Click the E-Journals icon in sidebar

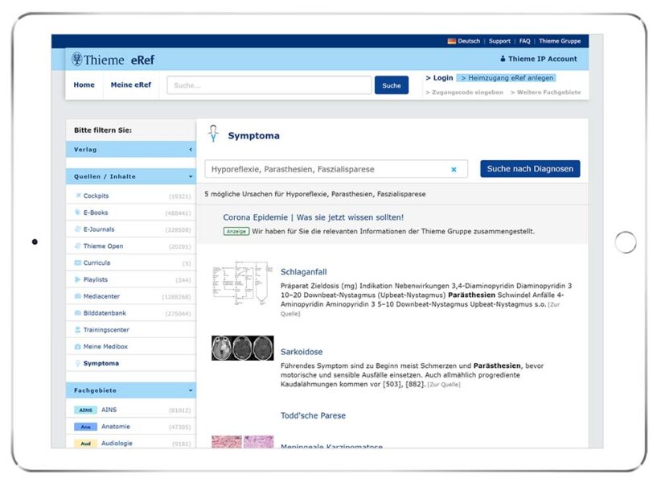[77, 229]
